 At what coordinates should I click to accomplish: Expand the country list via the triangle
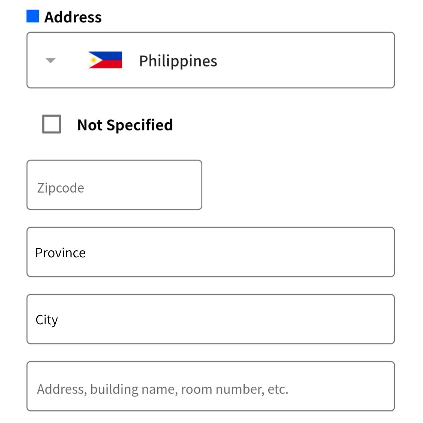(51, 61)
